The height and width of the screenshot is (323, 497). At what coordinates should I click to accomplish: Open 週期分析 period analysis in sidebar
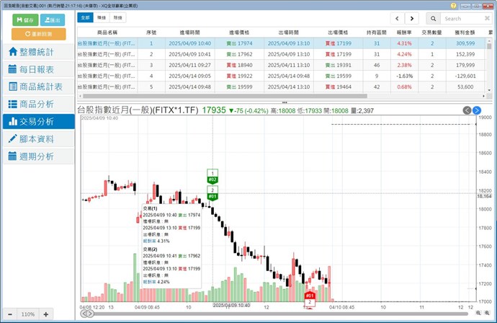pos(37,156)
